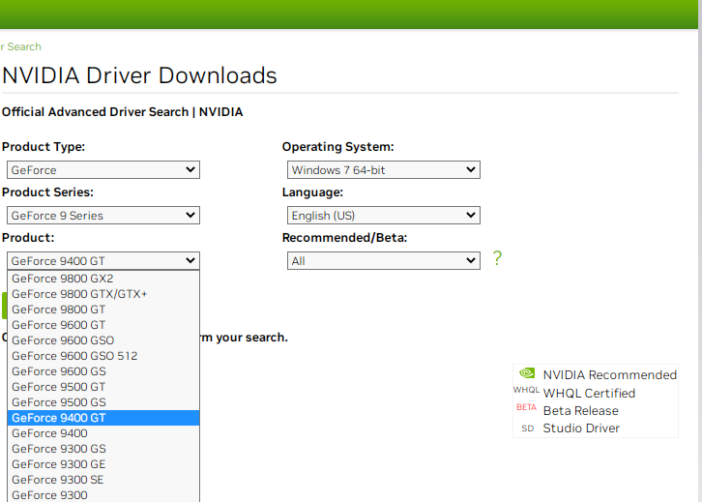Open the Operating System dropdown
Screen dimensions: 702x502
pyautogui.click(x=383, y=169)
